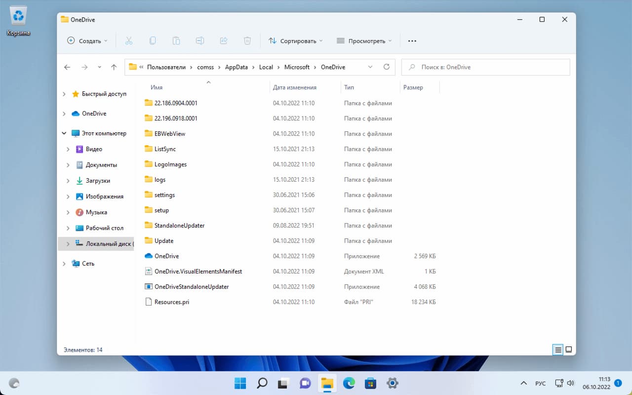Click AppData in the address breadcrumb
The width and height of the screenshot is (632, 395).
click(x=237, y=67)
